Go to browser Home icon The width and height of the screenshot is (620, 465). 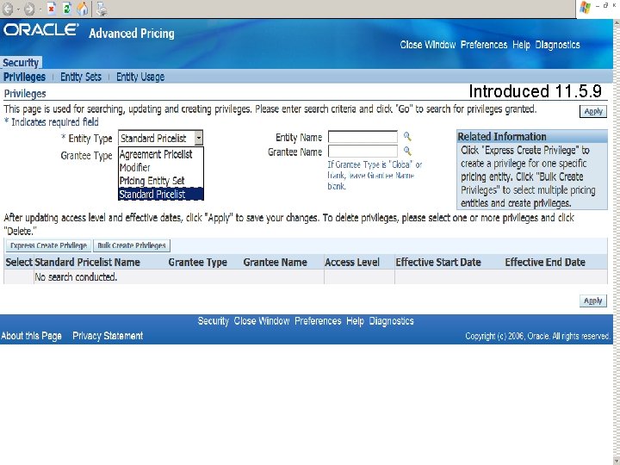(83, 9)
